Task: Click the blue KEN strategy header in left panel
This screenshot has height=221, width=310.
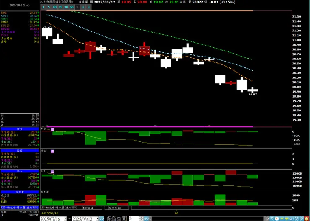Action: point(20,208)
